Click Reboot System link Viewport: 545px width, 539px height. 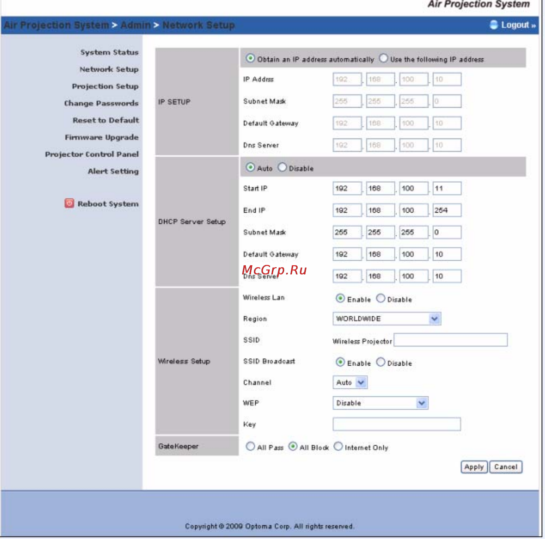pos(108,204)
